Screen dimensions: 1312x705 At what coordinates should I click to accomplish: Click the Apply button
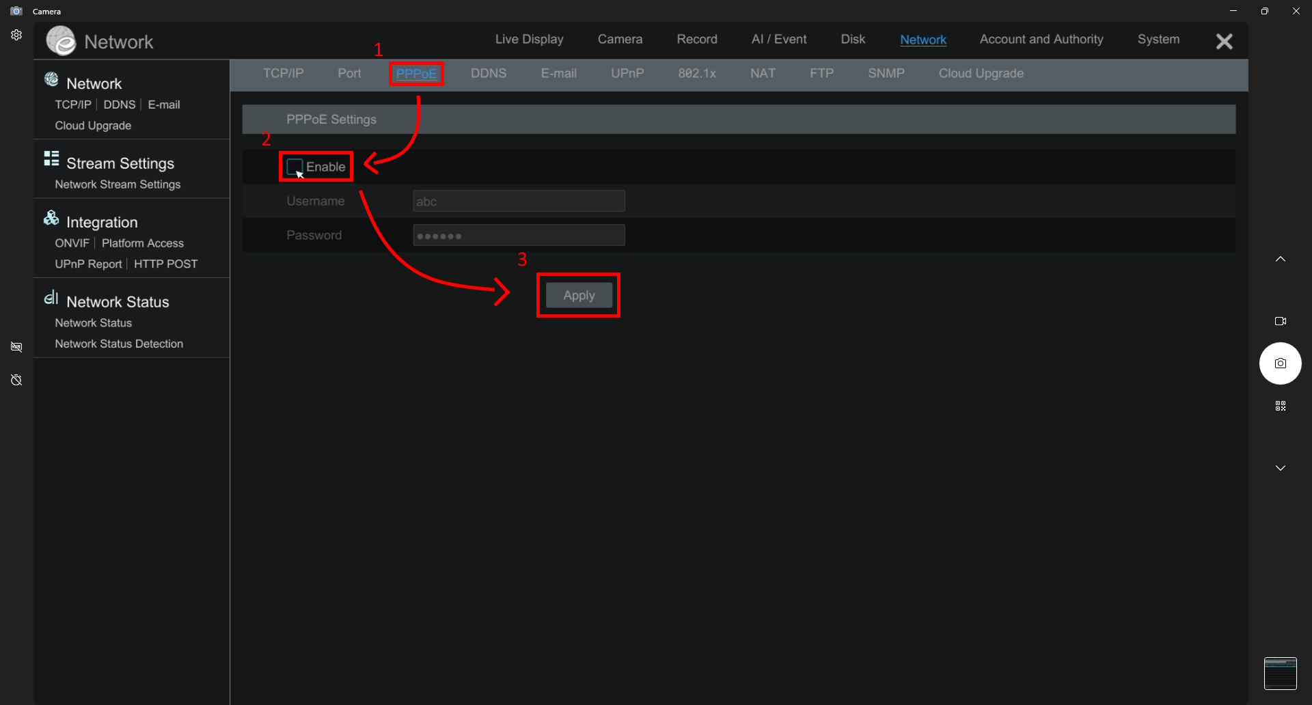[x=579, y=296]
